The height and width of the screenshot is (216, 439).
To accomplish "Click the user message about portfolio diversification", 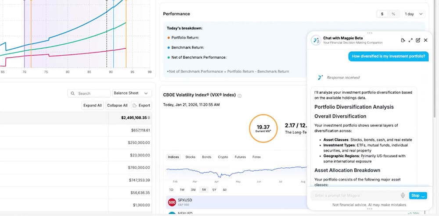I will pyautogui.click(x=389, y=56).
